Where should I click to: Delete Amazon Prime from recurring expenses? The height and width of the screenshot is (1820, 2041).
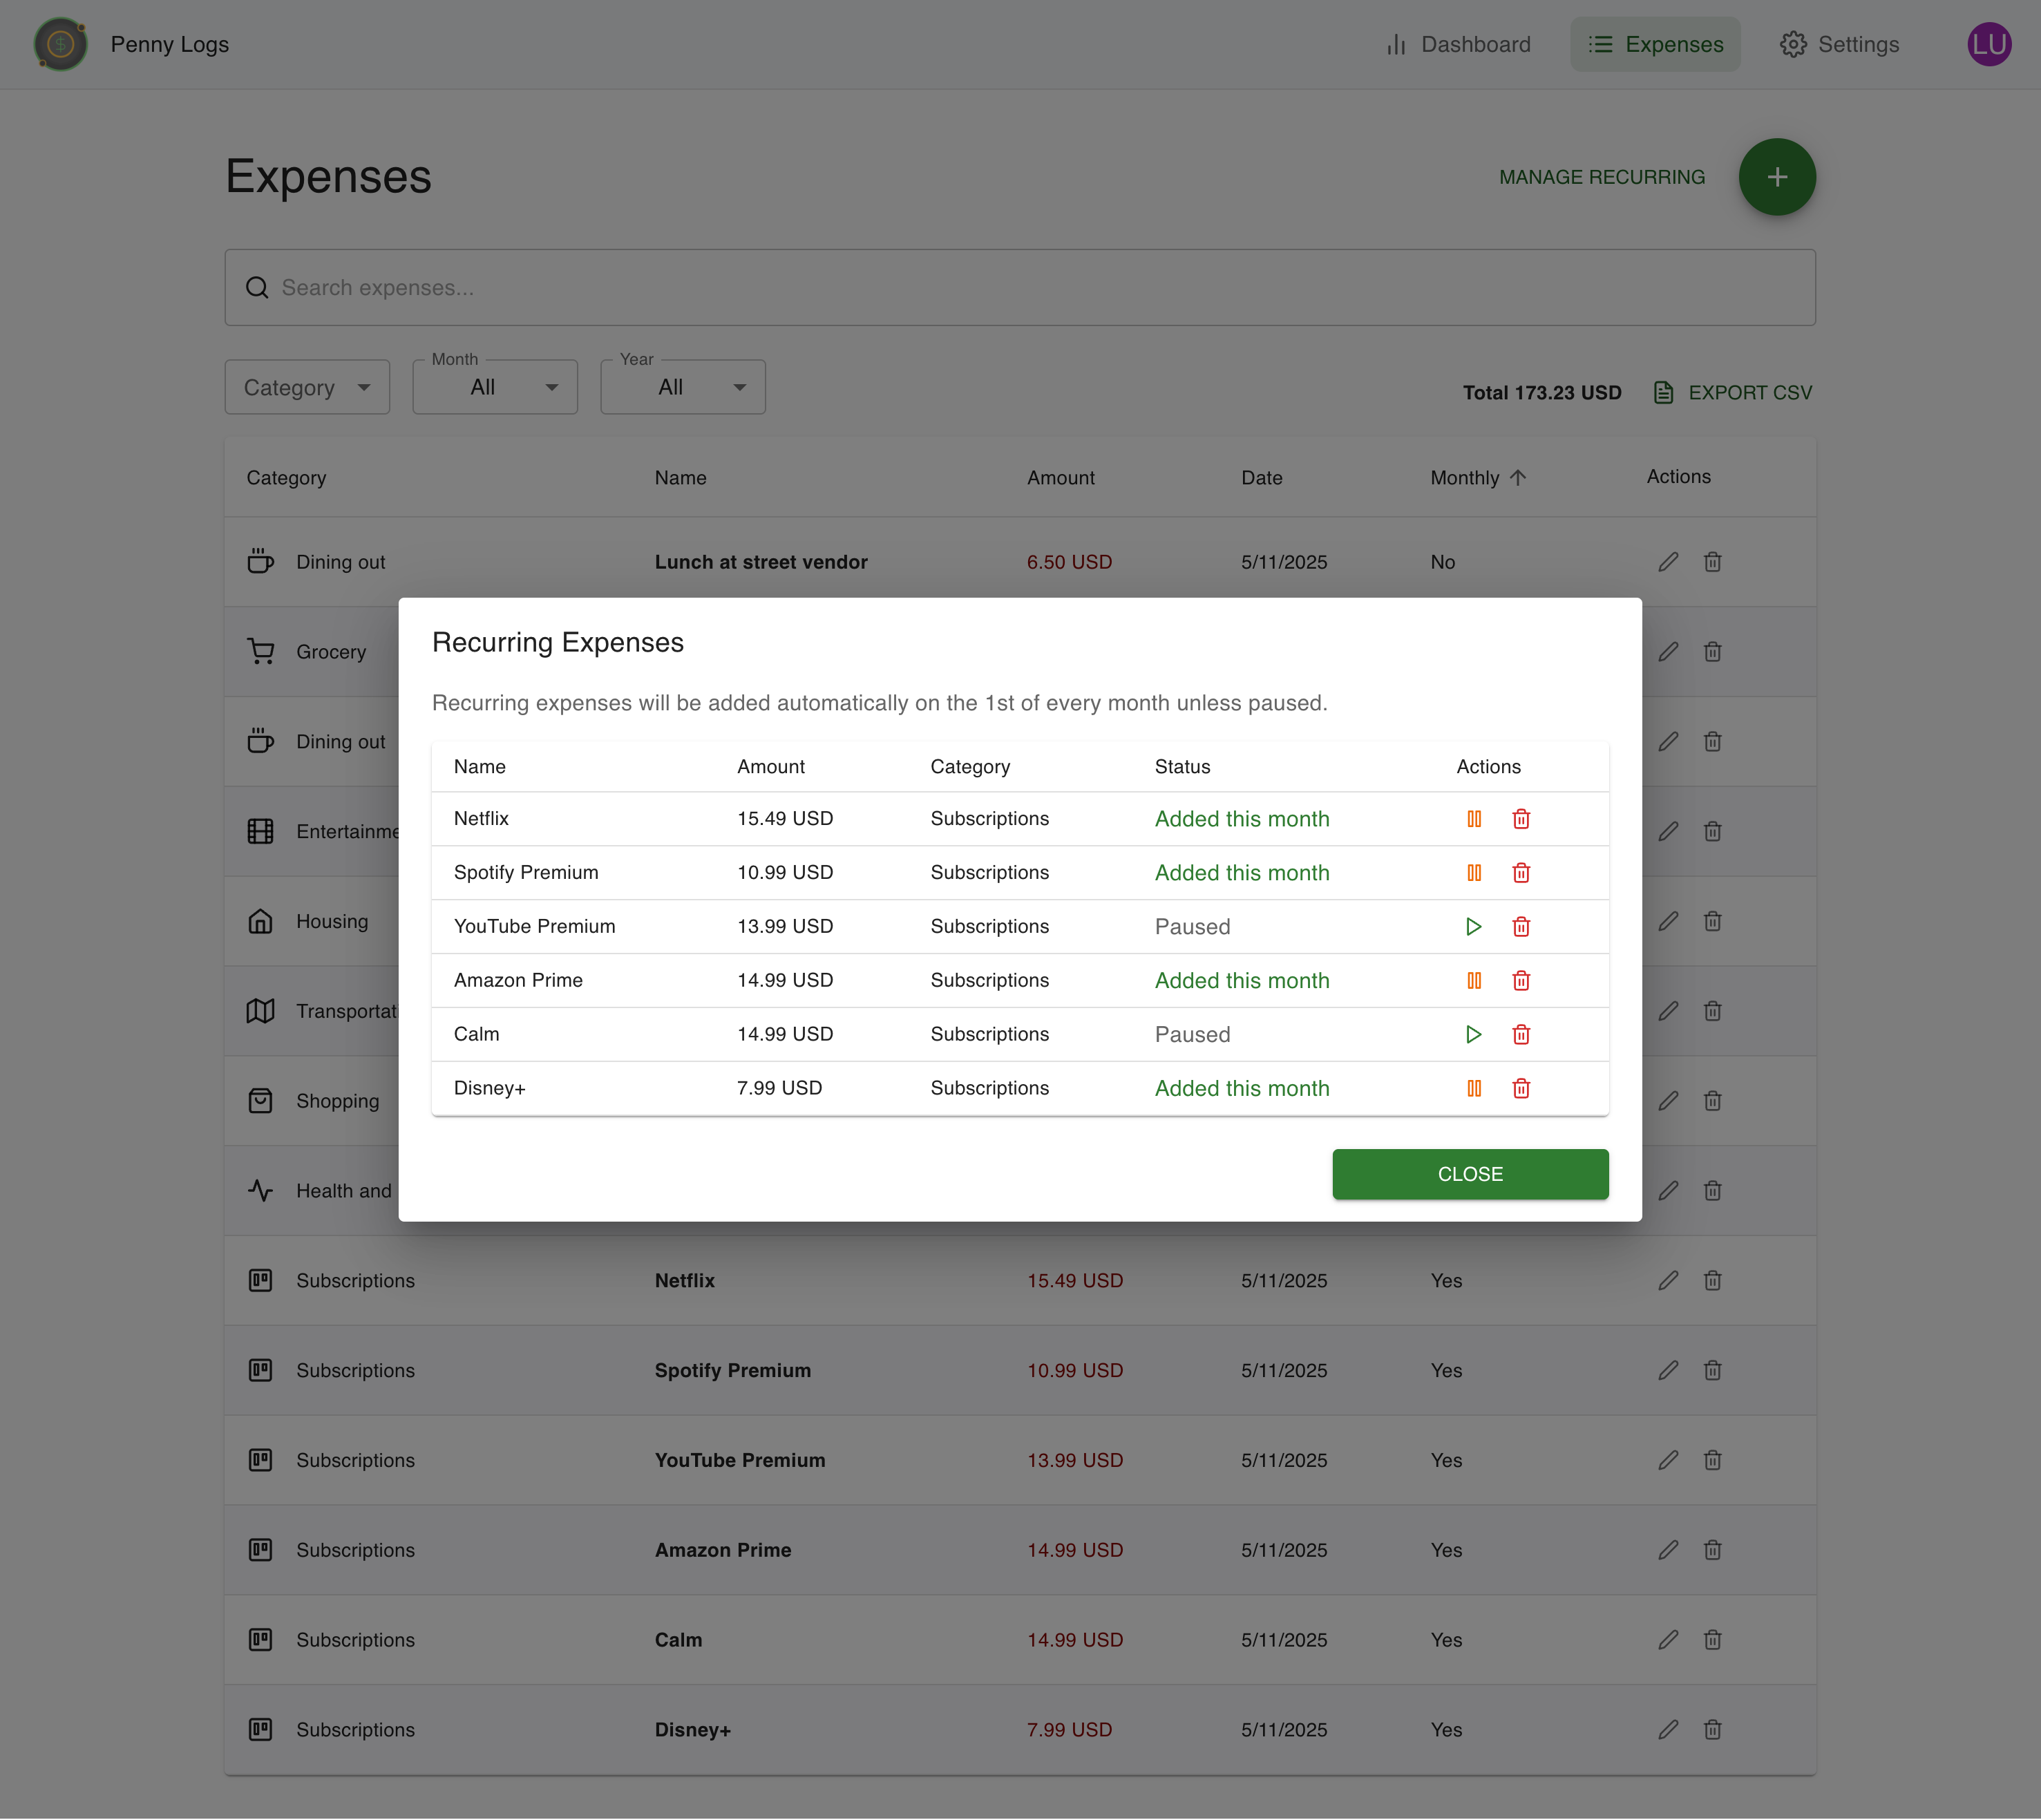1521,981
